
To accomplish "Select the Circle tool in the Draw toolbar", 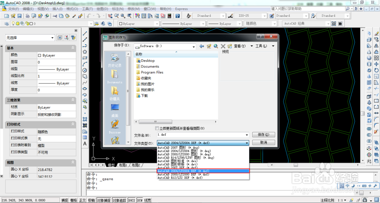I will point(85,70).
